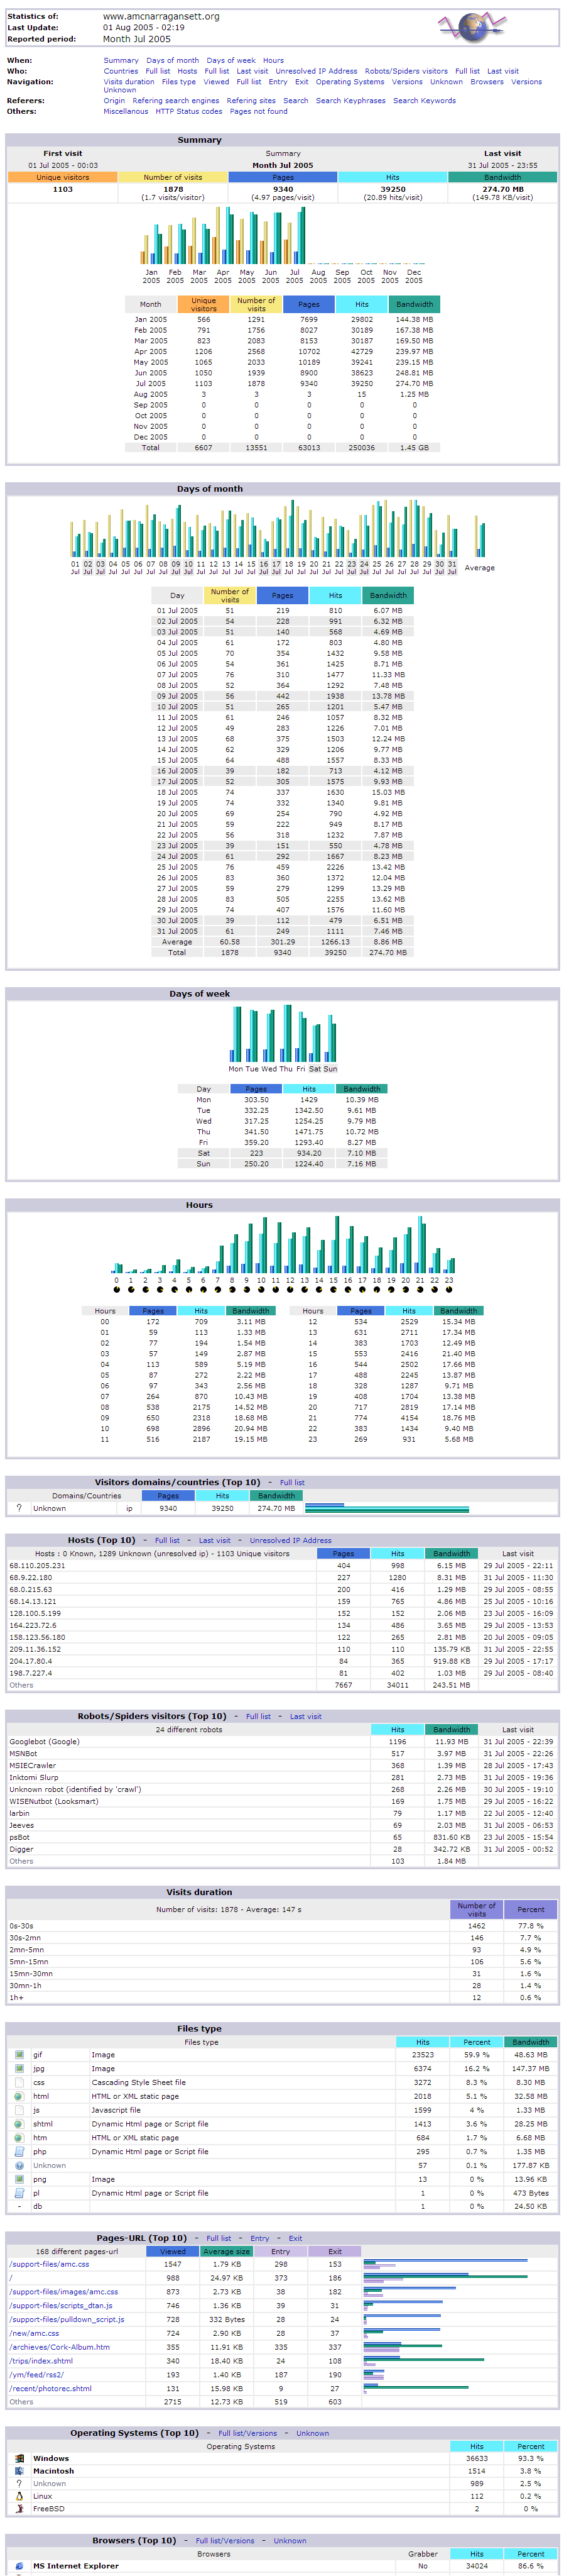Click the unknown country question mark icon
This screenshot has width=564, height=2576.
19,1508
